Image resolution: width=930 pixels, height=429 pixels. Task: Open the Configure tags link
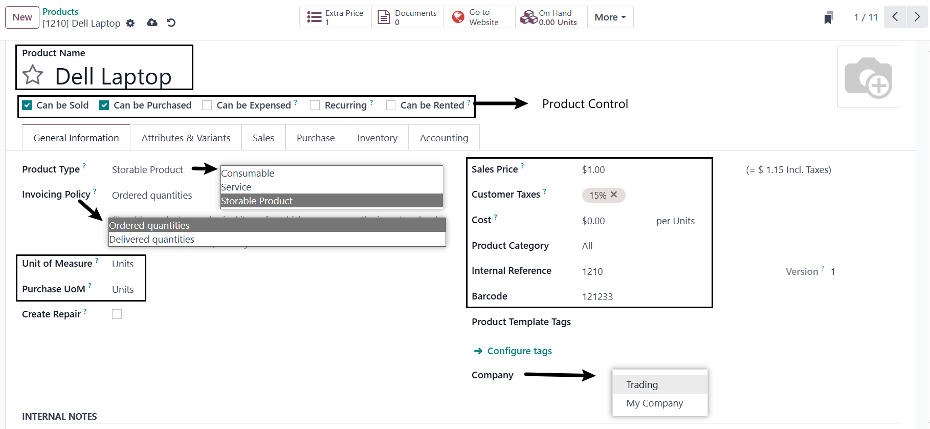pos(519,351)
